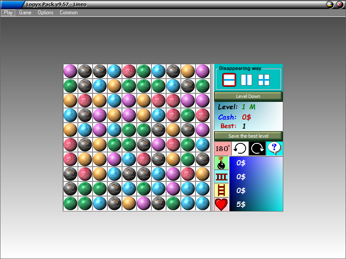This screenshot has width=346, height=259.
Task: Click the only purple ball in the ninth row
Action: click(173, 189)
